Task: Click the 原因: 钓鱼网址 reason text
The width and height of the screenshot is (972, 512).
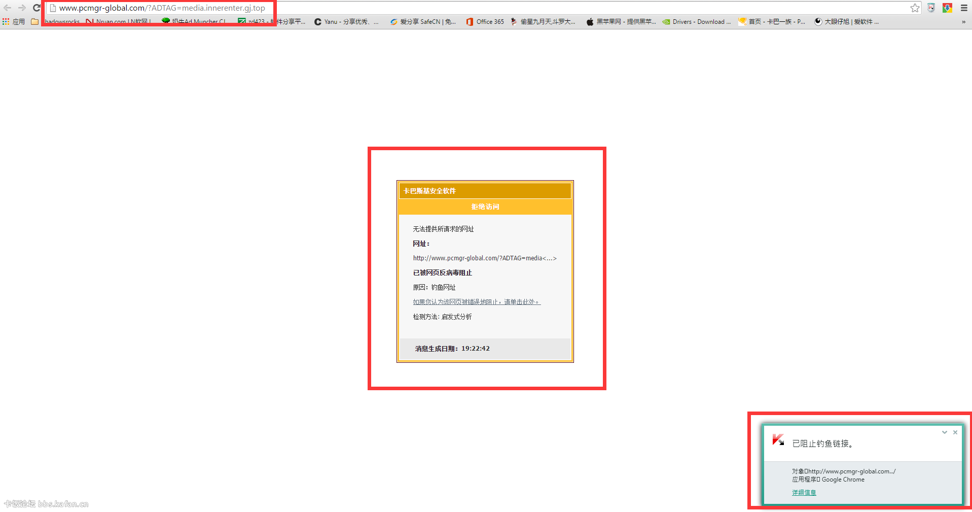Action: point(434,287)
